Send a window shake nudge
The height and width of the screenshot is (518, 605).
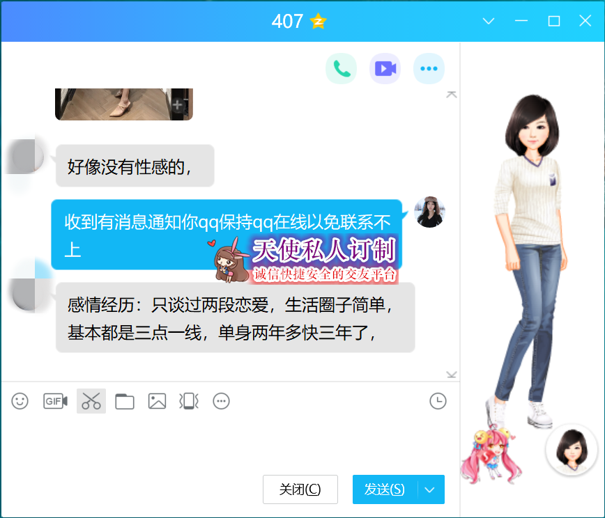189,401
